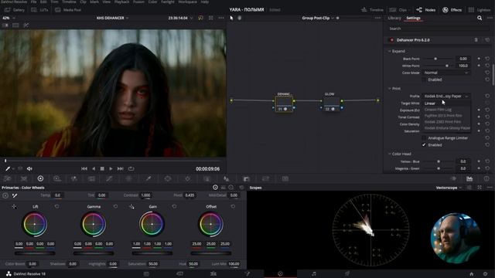Open the LUTs panel
The height and width of the screenshot is (278, 495).
39,10
